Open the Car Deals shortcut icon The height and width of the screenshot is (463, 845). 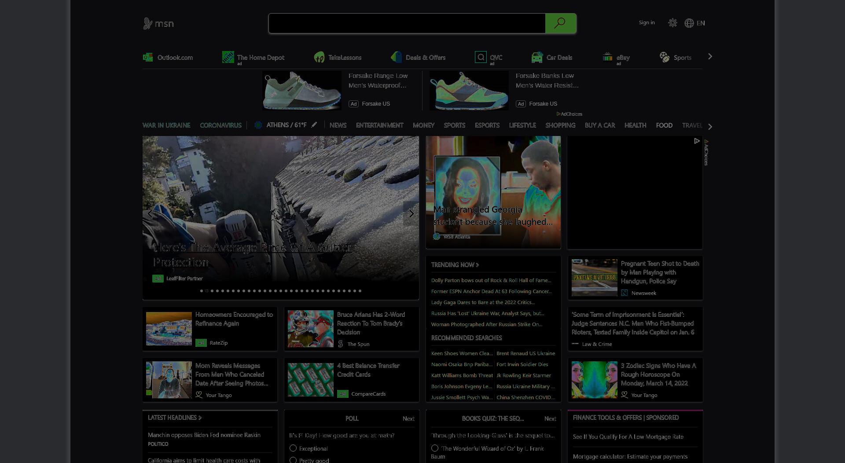point(537,57)
